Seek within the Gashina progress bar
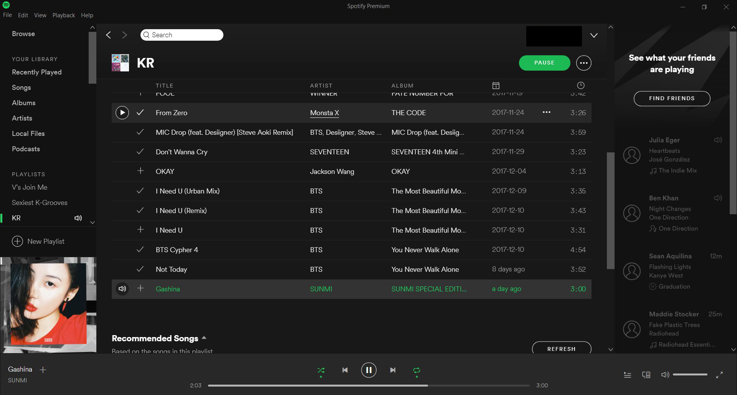 (x=368, y=385)
